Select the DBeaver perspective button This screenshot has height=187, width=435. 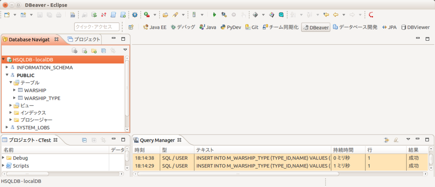click(x=316, y=27)
